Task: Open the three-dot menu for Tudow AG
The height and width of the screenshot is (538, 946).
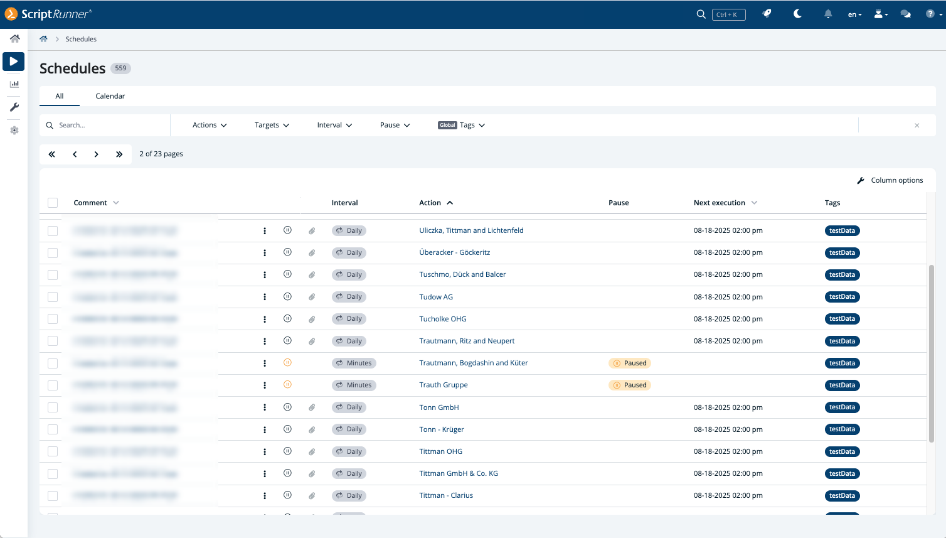Action: [265, 297]
